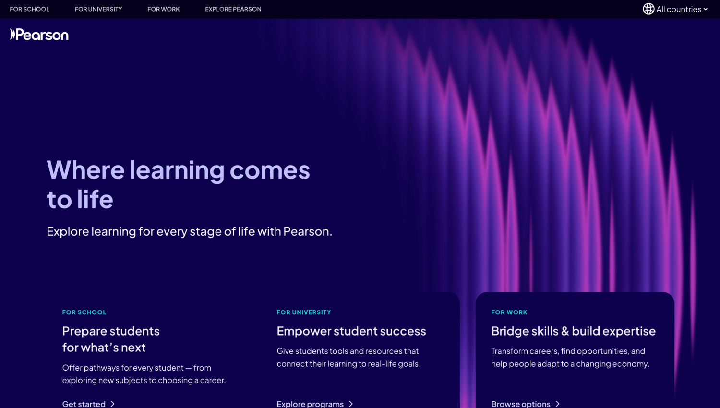Click the 'Where learning comes to life' headline
The image size is (720, 408).
[179, 184]
